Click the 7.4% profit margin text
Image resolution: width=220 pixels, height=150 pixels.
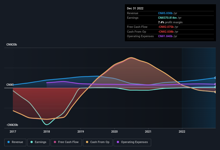pos(170,22)
